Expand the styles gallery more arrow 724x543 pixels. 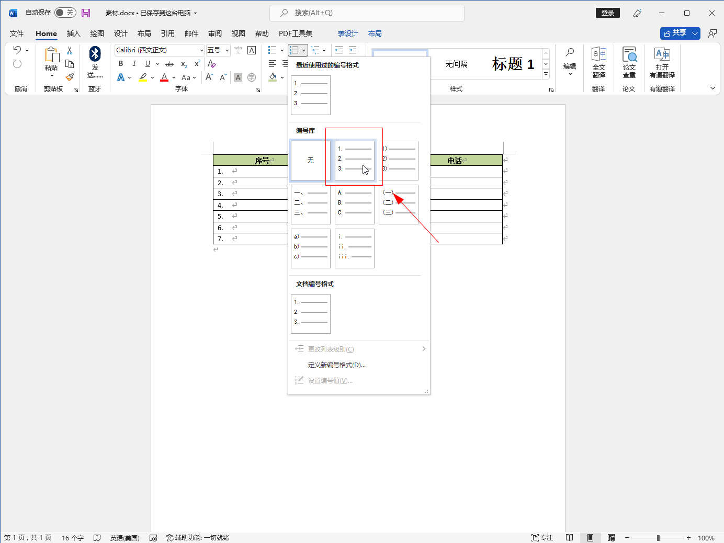pos(546,74)
